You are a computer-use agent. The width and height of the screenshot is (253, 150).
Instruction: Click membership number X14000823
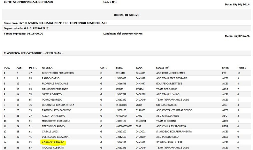click(121, 105)
